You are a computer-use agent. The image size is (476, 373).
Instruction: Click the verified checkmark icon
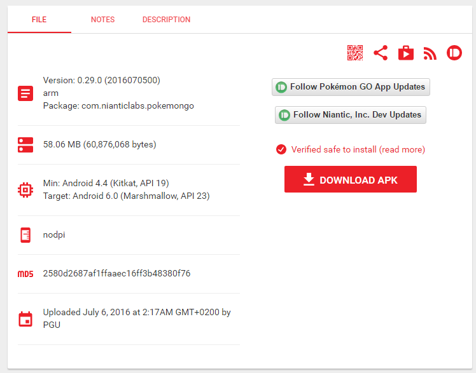tap(281, 149)
